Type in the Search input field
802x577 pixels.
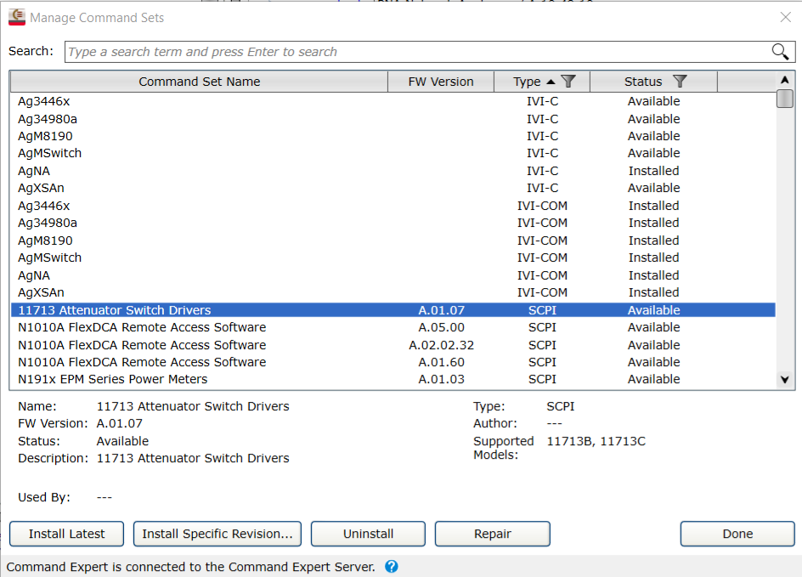tap(416, 52)
